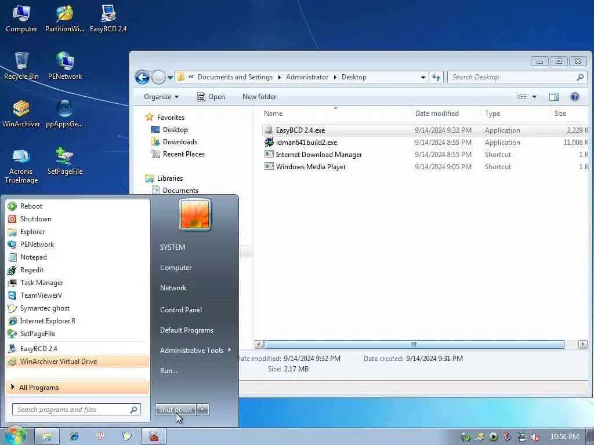Sort by Date modified column
The height and width of the screenshot is (445, 594).
click(436, 114)
